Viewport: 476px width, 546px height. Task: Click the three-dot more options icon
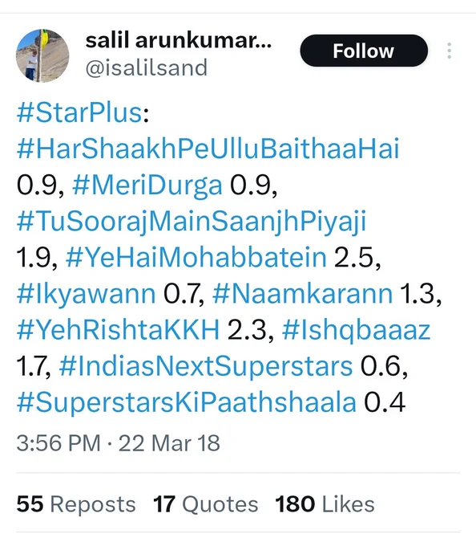450,51
